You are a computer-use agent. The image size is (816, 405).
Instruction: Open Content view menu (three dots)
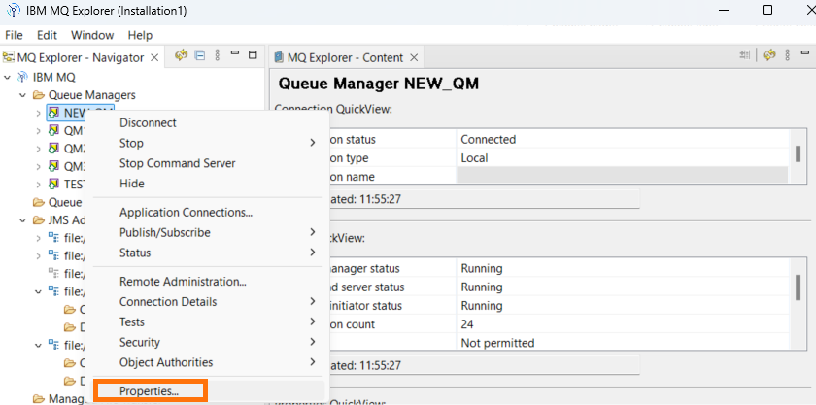click(788, 55)
